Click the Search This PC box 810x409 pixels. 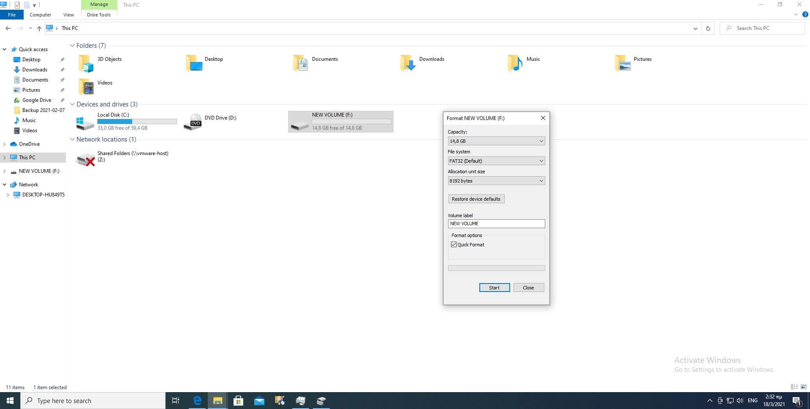(762, 28)
